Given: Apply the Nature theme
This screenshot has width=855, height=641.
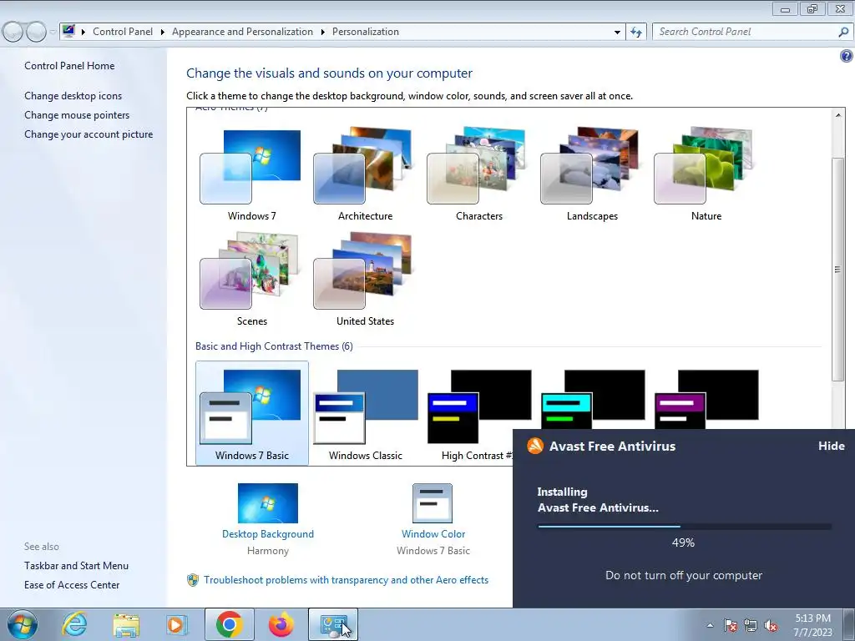Looking at the screenshot, I should (x=706, y=174).
